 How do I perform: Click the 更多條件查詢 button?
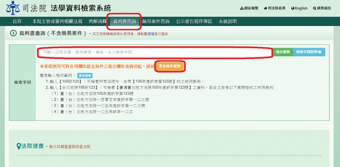pyautogui.click(x=169, y=66)
